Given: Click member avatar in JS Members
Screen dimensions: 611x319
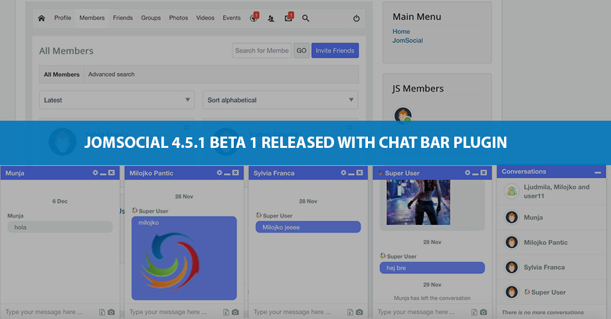Looking at the screenshot, I should (x=403, y=114).
